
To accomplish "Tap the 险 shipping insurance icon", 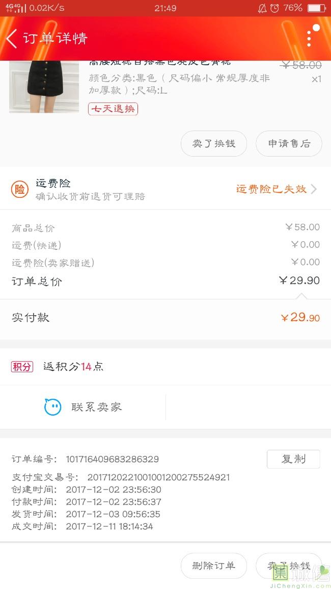I will pos(19,189).
